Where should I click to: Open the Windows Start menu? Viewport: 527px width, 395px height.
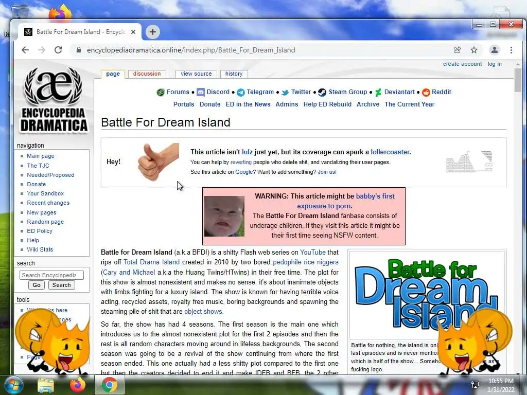[13, 385]
